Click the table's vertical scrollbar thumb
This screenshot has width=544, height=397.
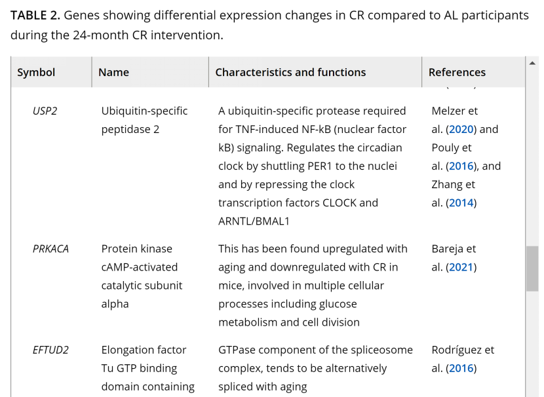point(532,269)
